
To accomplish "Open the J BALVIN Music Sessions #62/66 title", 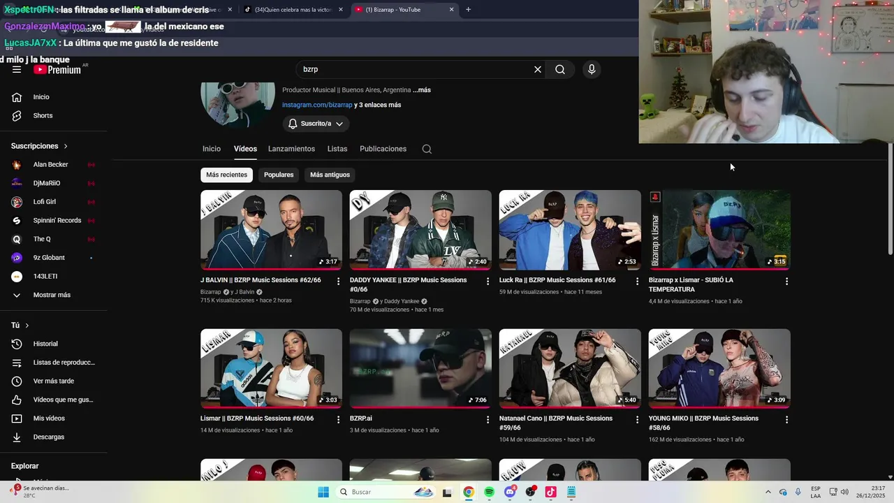I will click(x=261, y=280).
